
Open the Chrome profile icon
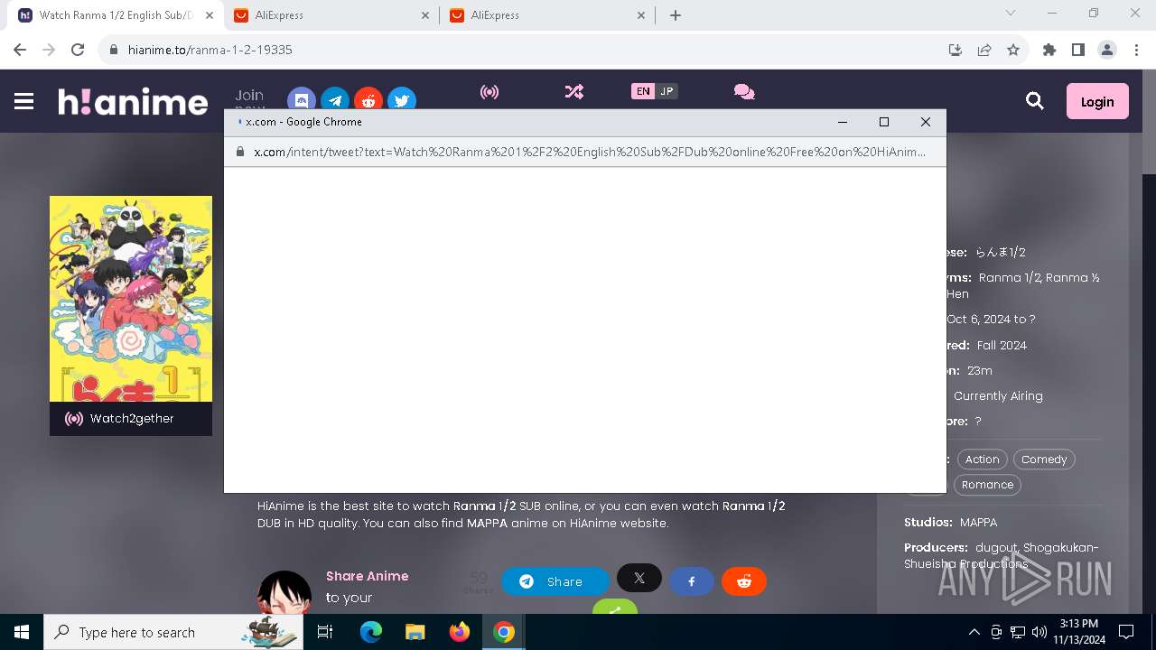coord(1107,50)
